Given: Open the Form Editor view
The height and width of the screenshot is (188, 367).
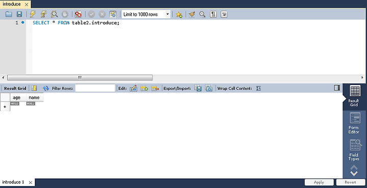Looking at the screenshot, I should click(x=354, y=123).
